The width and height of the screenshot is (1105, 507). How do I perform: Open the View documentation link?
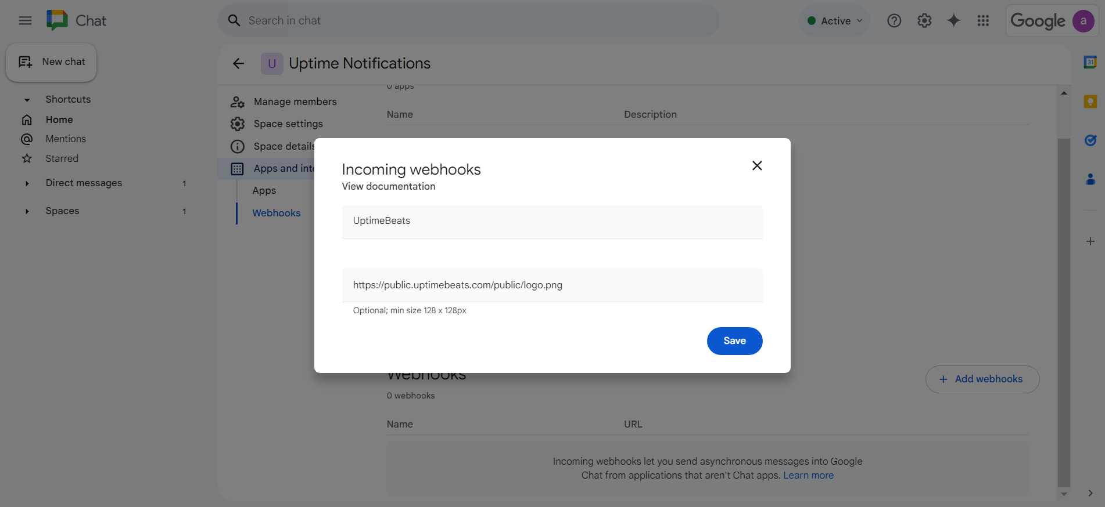pyautogui.click(x=389, y=186)
